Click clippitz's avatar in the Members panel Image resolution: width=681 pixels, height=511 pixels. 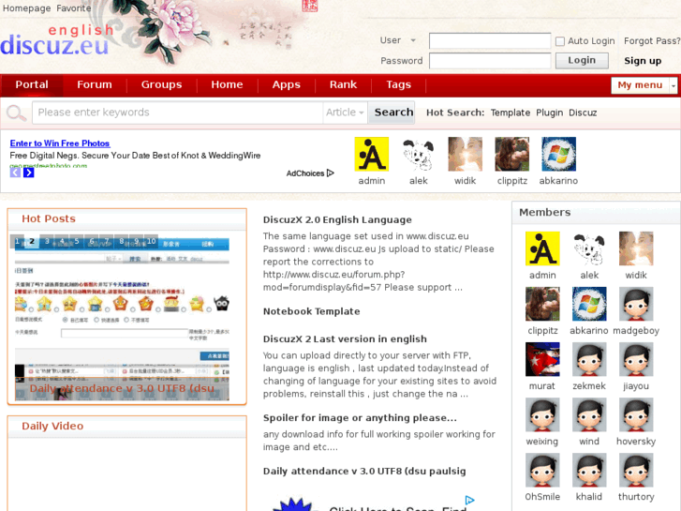[x=542, y=304]
